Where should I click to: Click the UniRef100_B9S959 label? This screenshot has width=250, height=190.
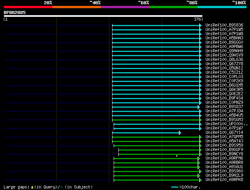[224, 146]
